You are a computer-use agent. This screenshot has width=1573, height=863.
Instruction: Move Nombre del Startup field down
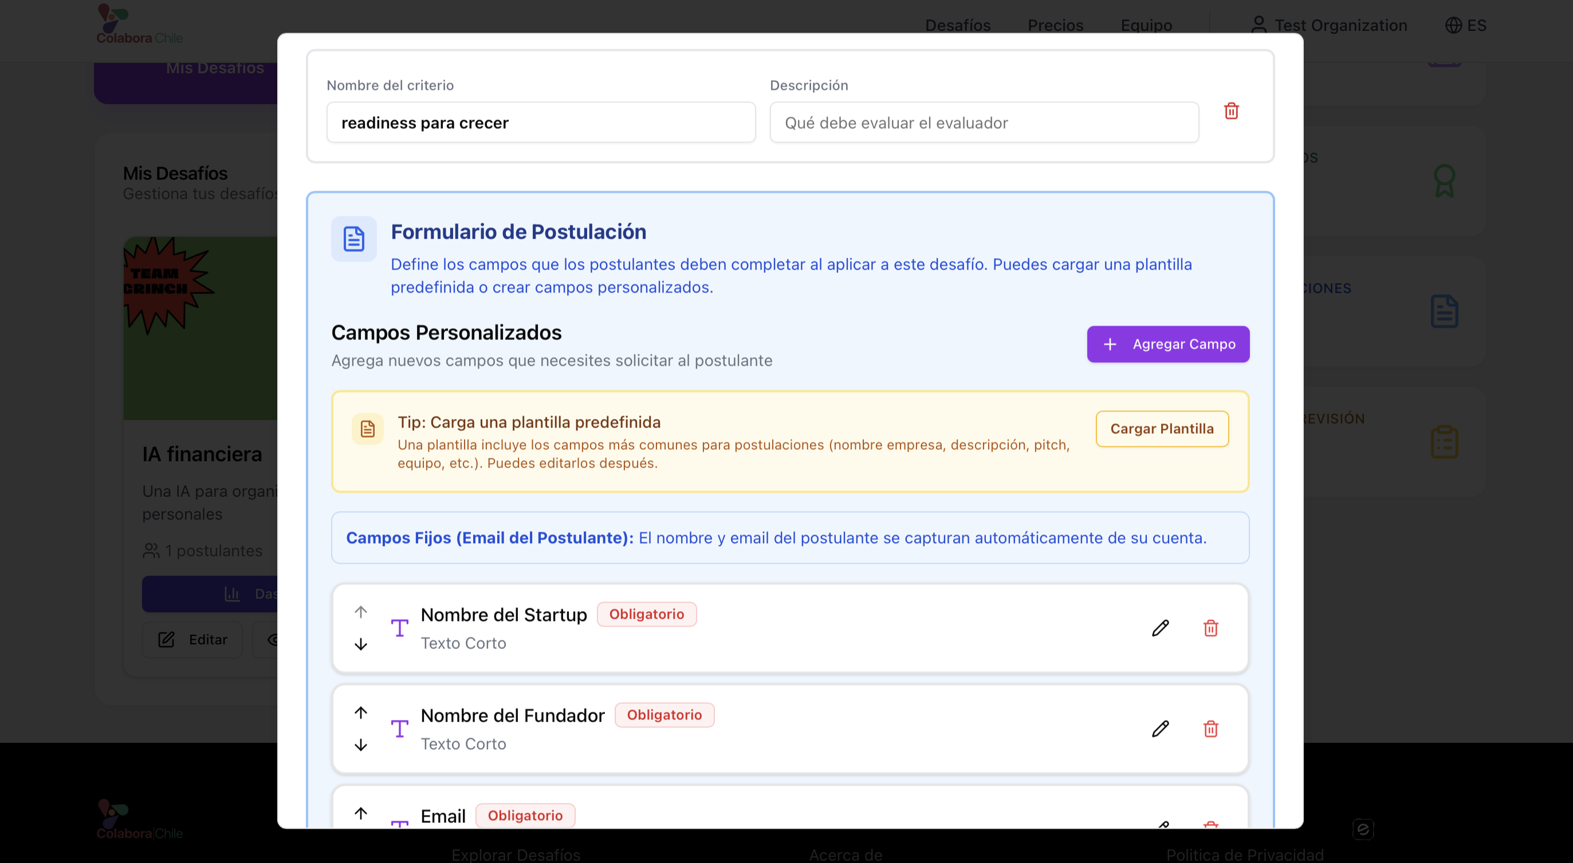click(x=361, y=644)
